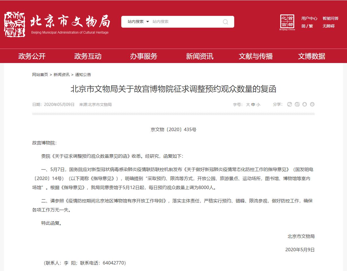Click paragraph beginning 贵院《关于征求调整预约观众数量意见的函》收悉

click(112, 156)
